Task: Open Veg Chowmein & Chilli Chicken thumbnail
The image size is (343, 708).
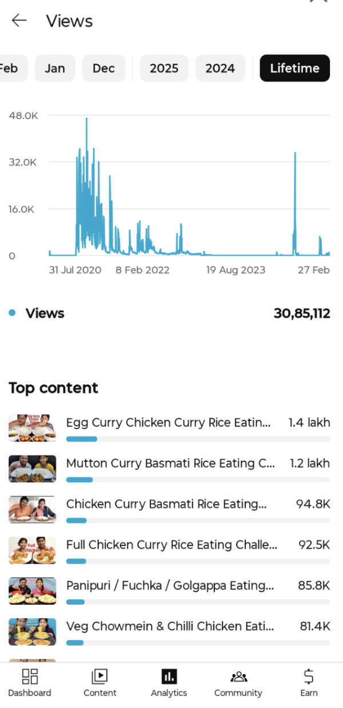Action: coord(32,631)
